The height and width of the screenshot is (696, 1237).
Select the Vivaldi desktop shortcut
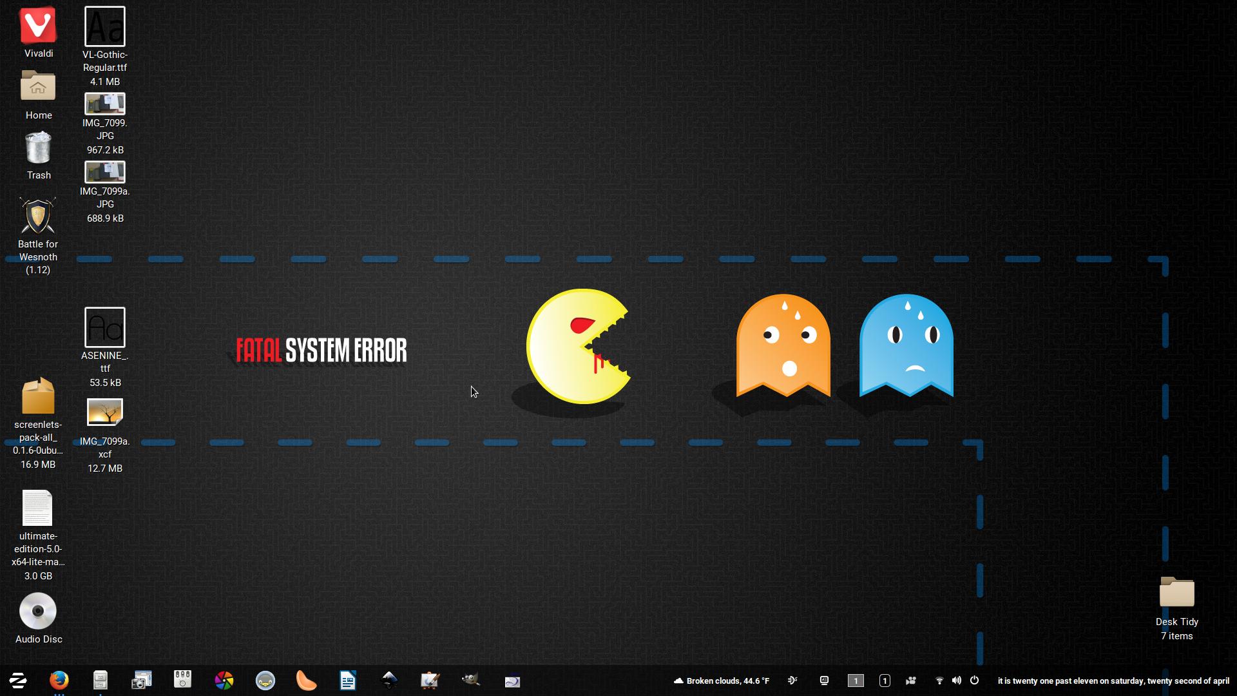38,26
